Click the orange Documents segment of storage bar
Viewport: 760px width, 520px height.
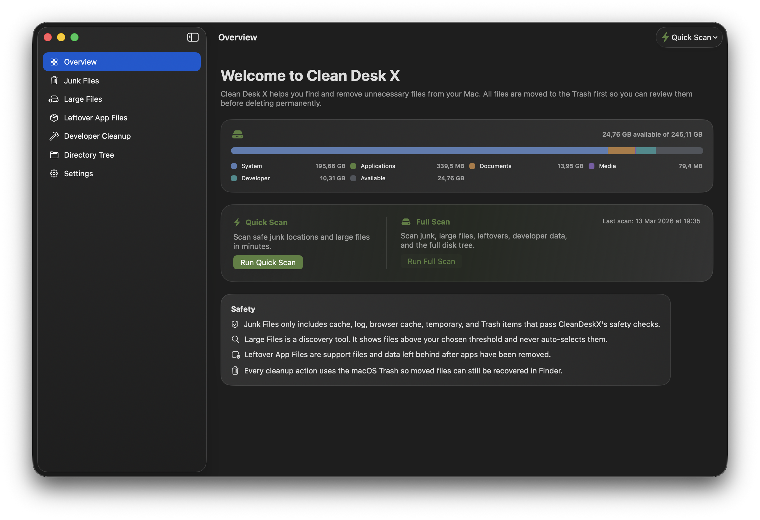622,151
